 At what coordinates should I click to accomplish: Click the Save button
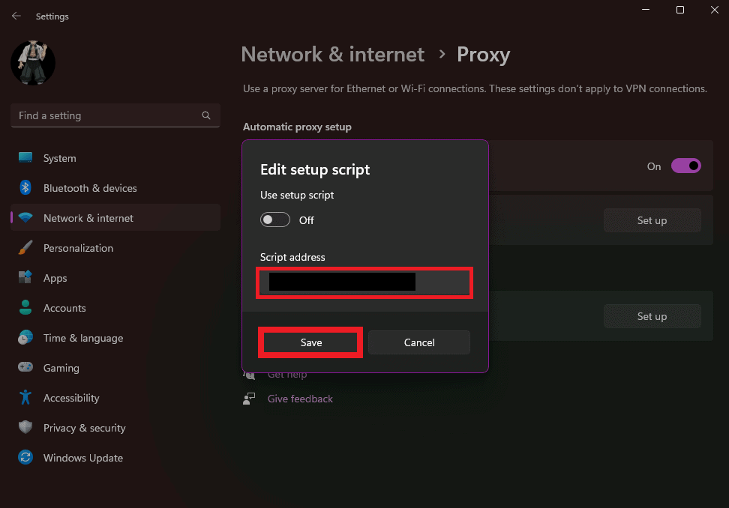coord(310,342)
